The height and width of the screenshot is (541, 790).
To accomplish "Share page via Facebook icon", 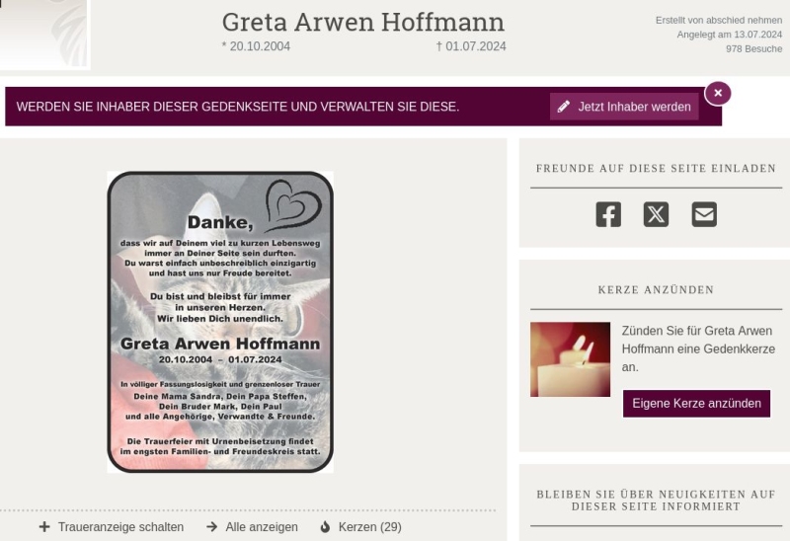I will (608, 214).
